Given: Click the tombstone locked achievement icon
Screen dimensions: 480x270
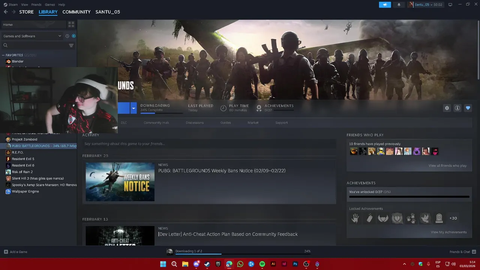Looking at the screenshot, I should click(439, 218).
